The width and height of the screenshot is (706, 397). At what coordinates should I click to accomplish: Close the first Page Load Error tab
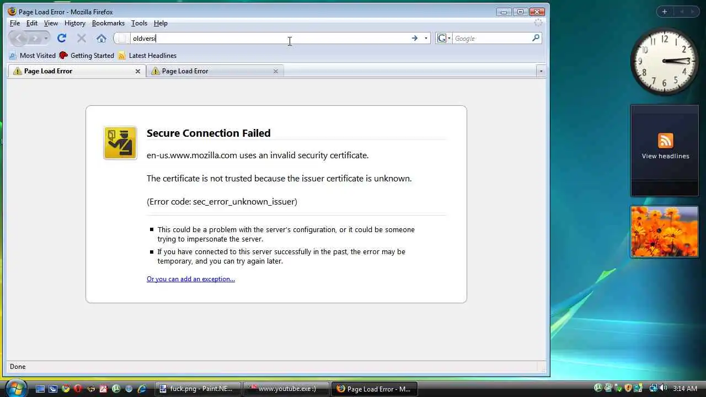pos(138,71)
